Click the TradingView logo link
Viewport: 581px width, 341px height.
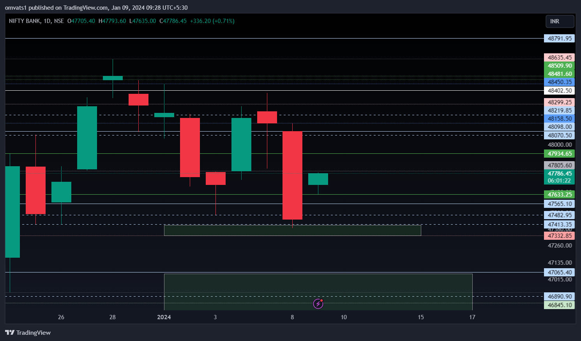click(28, 332)
